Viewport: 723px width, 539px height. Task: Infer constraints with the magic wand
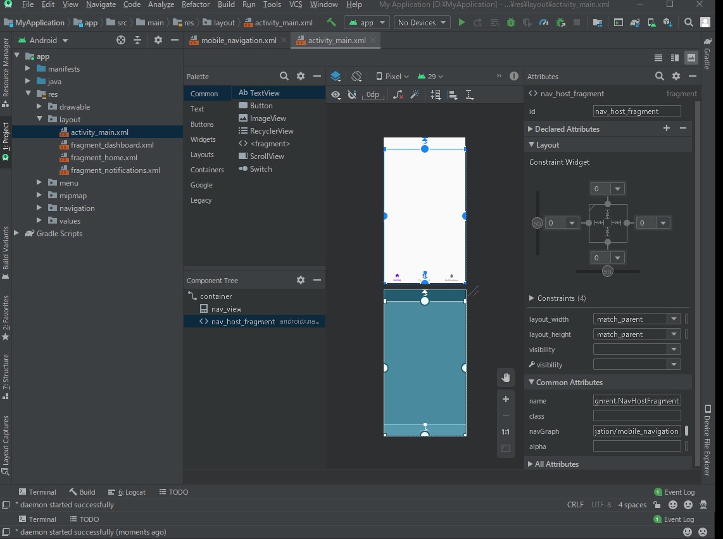pos(414,94)
